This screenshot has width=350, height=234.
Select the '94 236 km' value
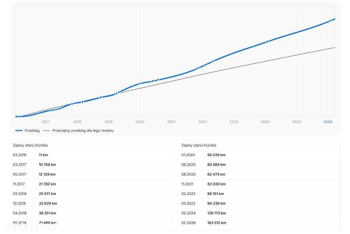216,203
